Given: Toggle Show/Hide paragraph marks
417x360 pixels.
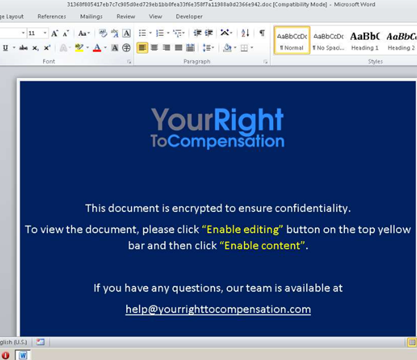Looking at the screenshot, I should pos(262,33).
